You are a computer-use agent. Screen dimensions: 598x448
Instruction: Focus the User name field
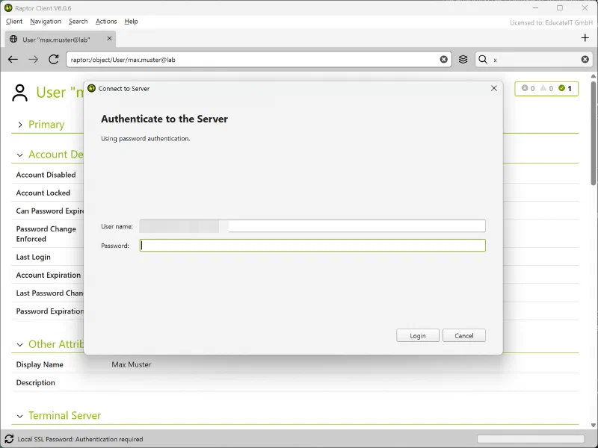(312, 226)
